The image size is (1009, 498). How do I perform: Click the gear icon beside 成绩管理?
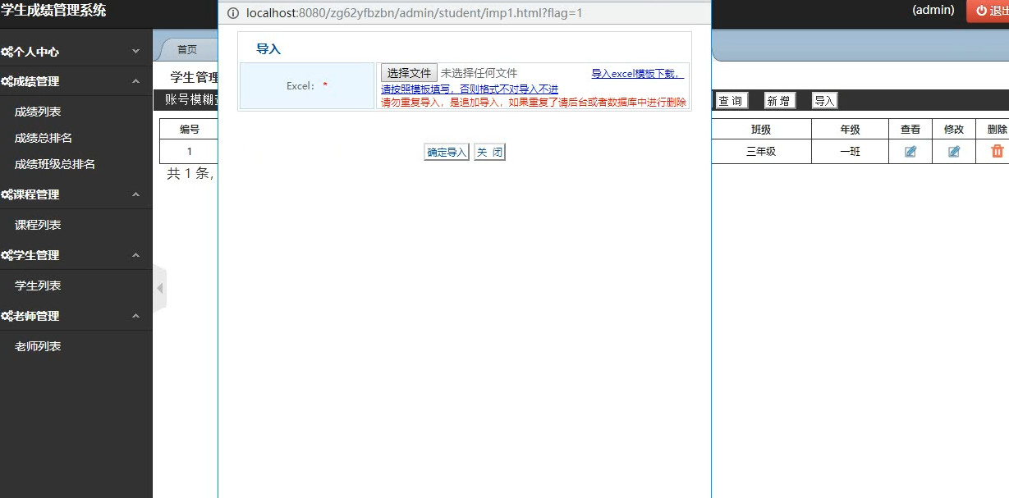click(x=7, y=81)
